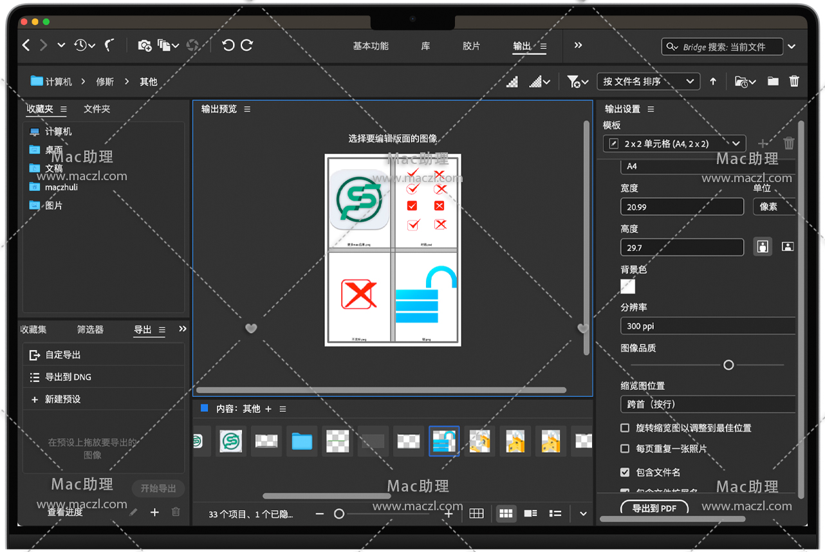The image size is (825, 552).
Task: Click 新建预设 to create a preset
Action: [x=62, y=400]
